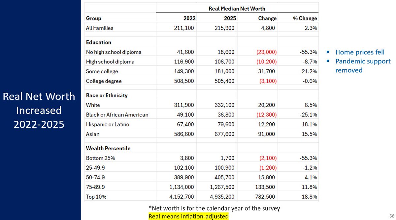396x220 pixels.
Task: Select the 50-74.9 2025 value 405,700
Action: coord(225,177)
